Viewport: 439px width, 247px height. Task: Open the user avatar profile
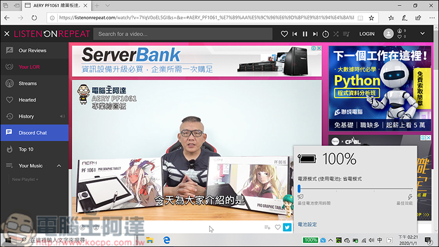pos(388,34)
